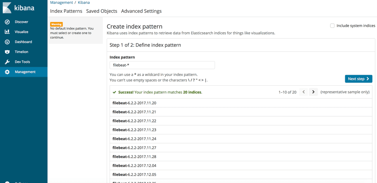Click the Kibana wordmark text
The width and height of the screenshot is (377, 183).
click(x=24, y=8)
